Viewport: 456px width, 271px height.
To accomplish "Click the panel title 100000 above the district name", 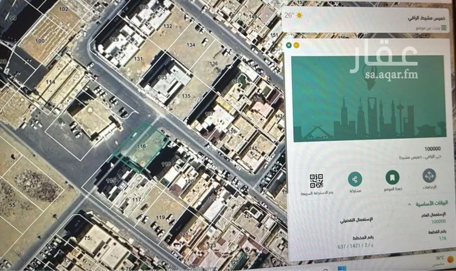I will (432, 149).
